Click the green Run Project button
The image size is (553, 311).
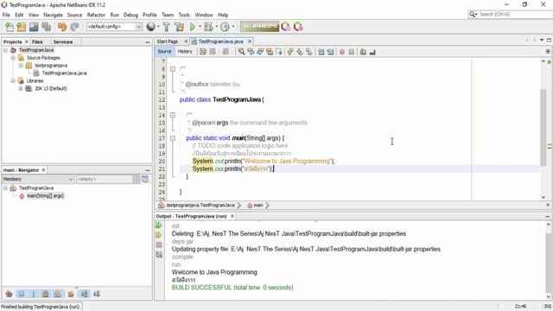[x=193, y=27]
